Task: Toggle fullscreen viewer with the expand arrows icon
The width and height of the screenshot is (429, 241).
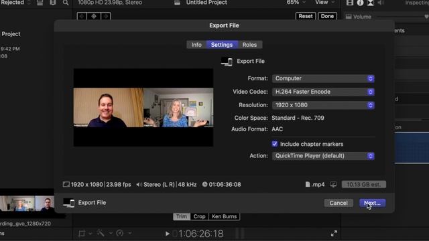Action: click(334, 234)
